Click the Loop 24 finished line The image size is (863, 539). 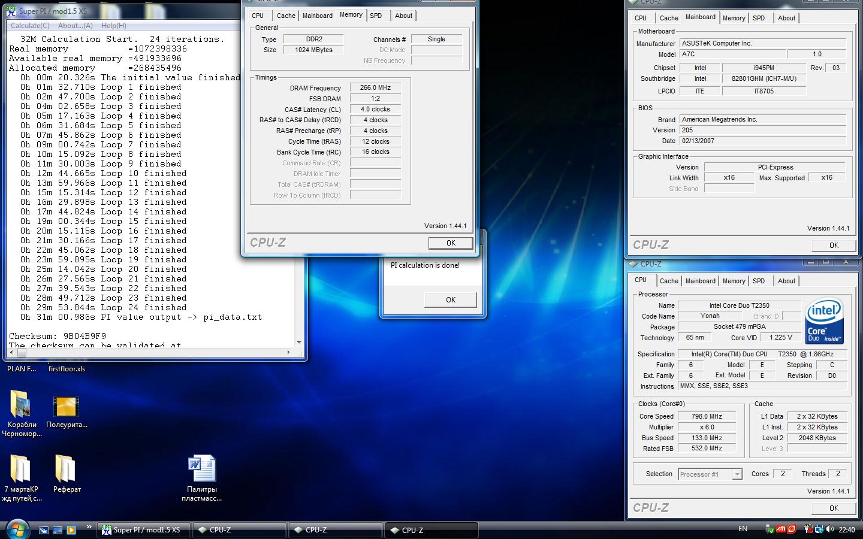(x=104, y=307)
